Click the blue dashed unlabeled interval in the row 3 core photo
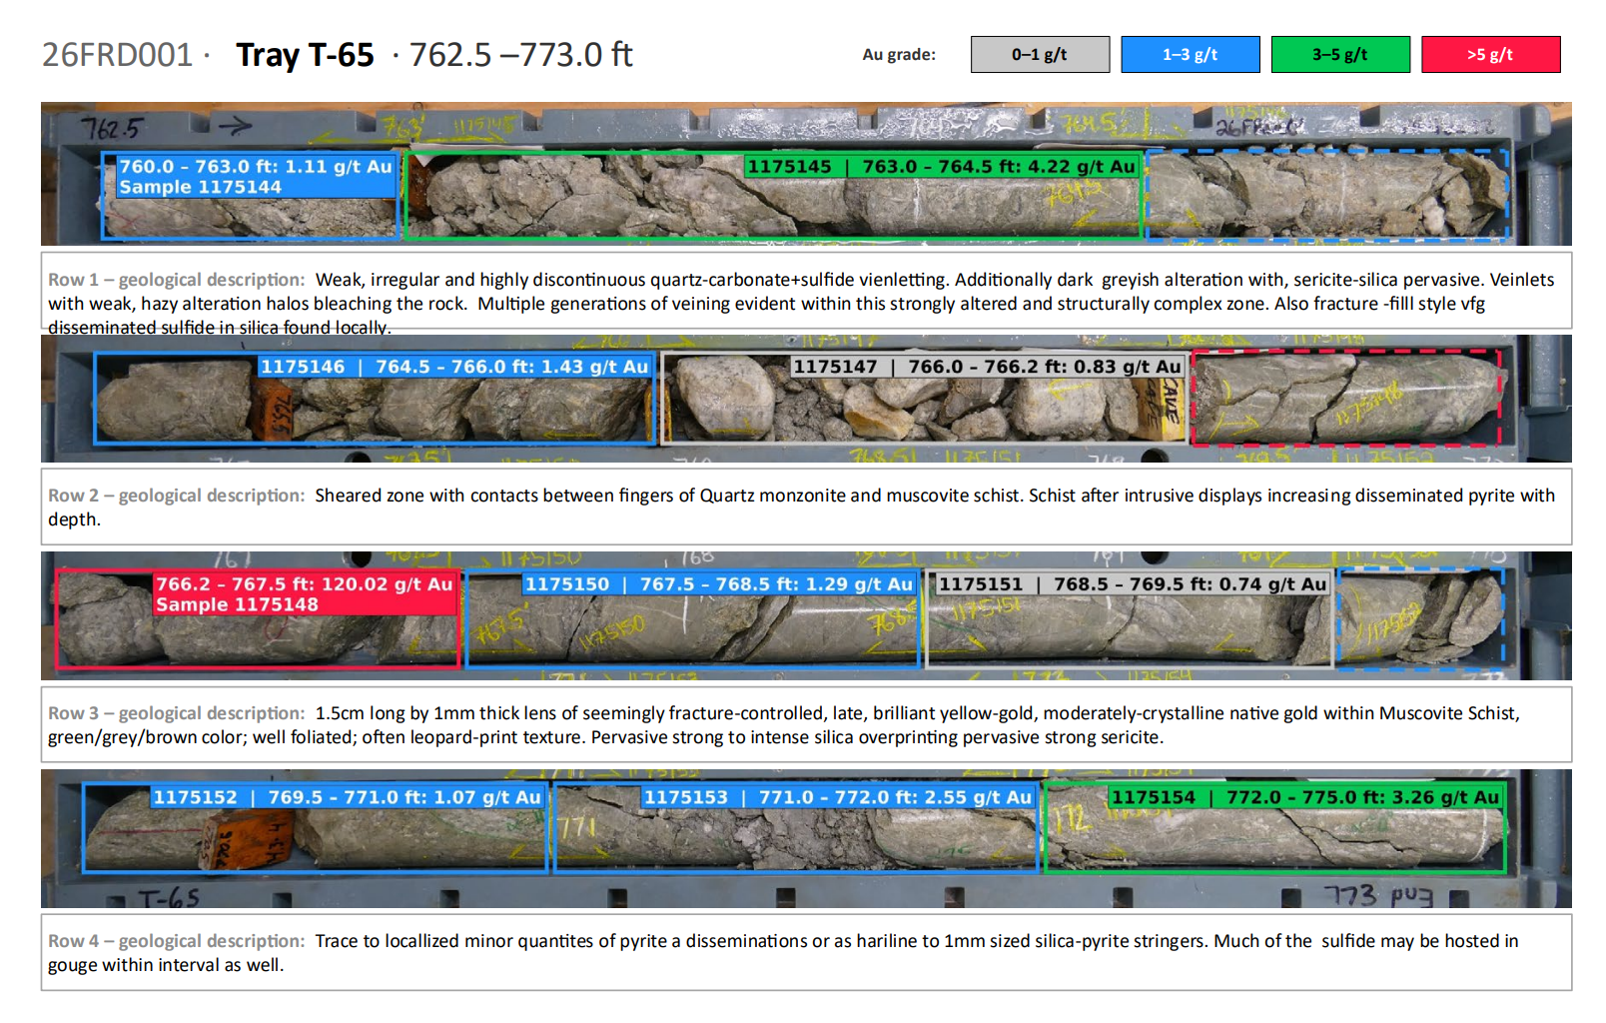1606x1023 pixels. click(x=1420, y=618)
